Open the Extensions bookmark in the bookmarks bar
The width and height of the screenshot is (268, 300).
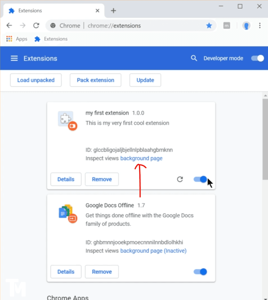(51, 39)
